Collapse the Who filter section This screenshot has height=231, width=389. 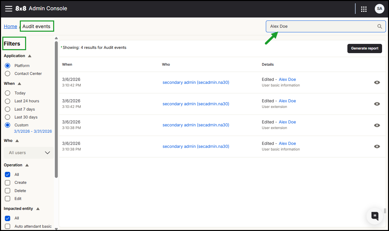click(x=17, y=141)
